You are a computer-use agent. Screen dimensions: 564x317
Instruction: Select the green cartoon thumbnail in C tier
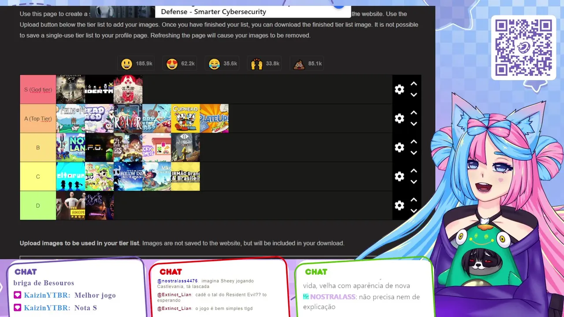tap(99, 177)
